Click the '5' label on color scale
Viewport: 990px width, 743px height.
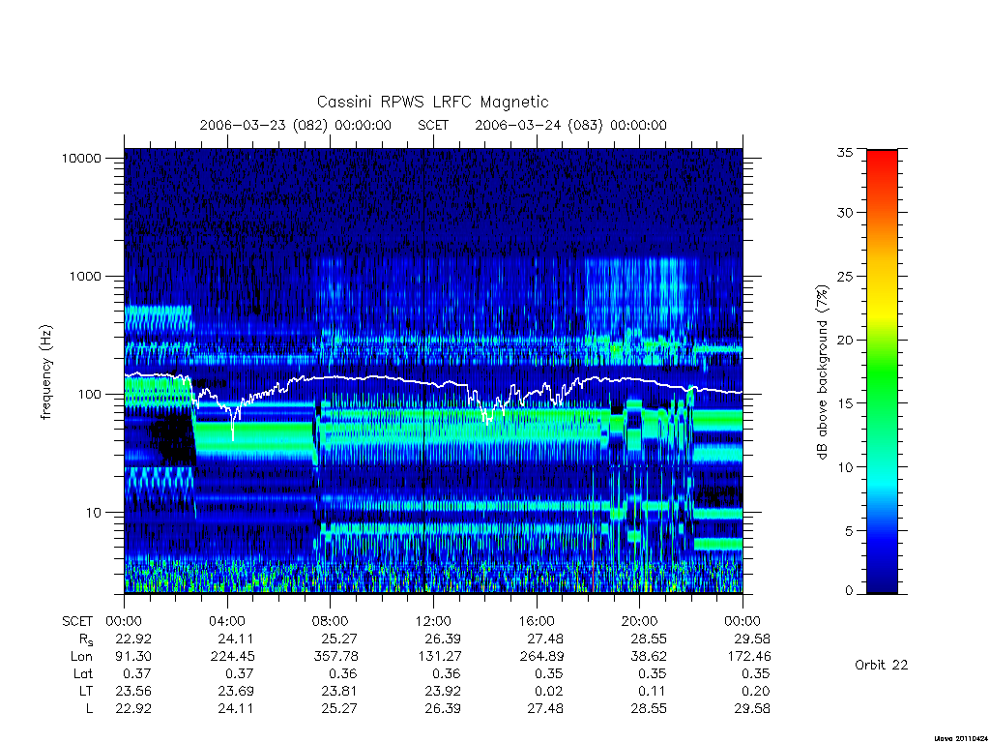pos(849,531)
